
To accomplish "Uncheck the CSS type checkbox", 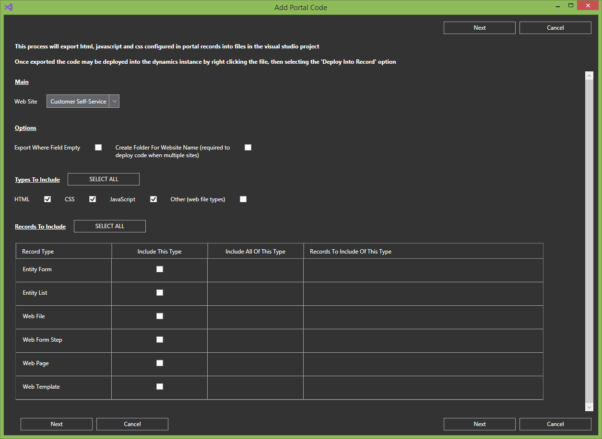I will [92, 198].
